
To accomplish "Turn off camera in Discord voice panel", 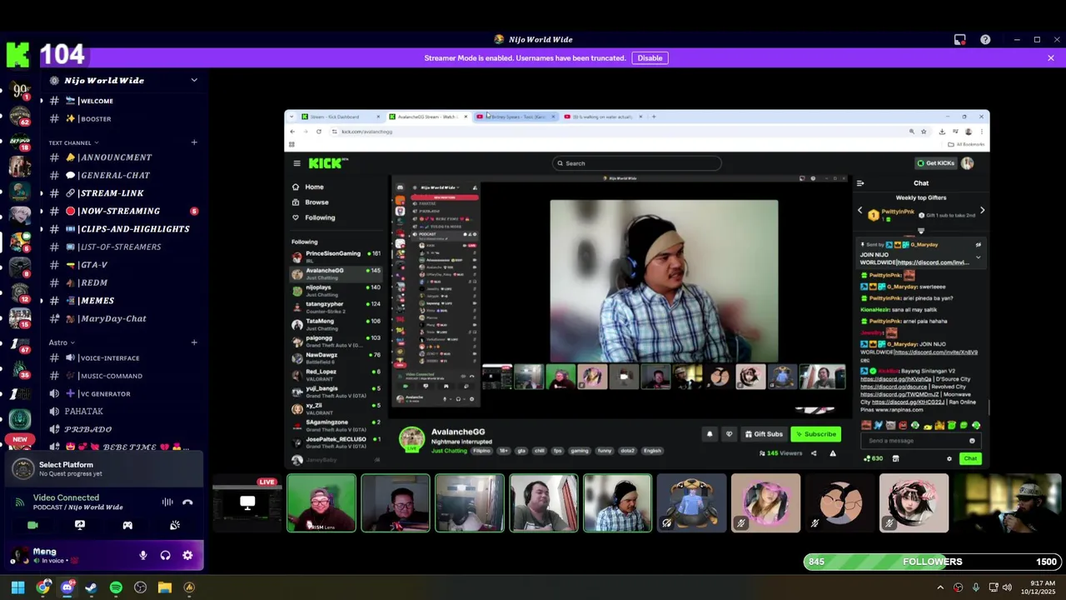I will pos(32,525).
